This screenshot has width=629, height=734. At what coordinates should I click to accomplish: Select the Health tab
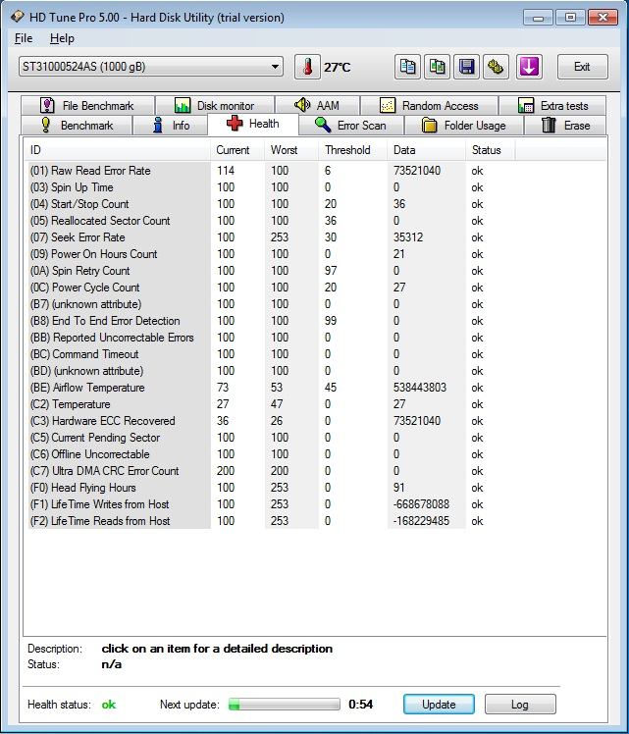253,124
